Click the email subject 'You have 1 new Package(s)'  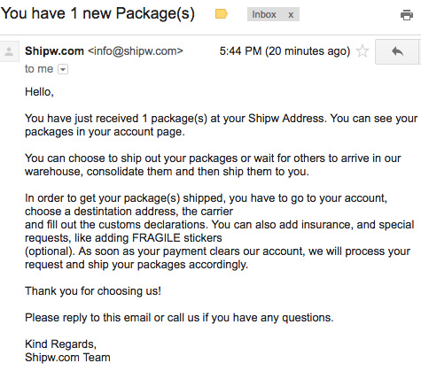(x=97, y=13)
